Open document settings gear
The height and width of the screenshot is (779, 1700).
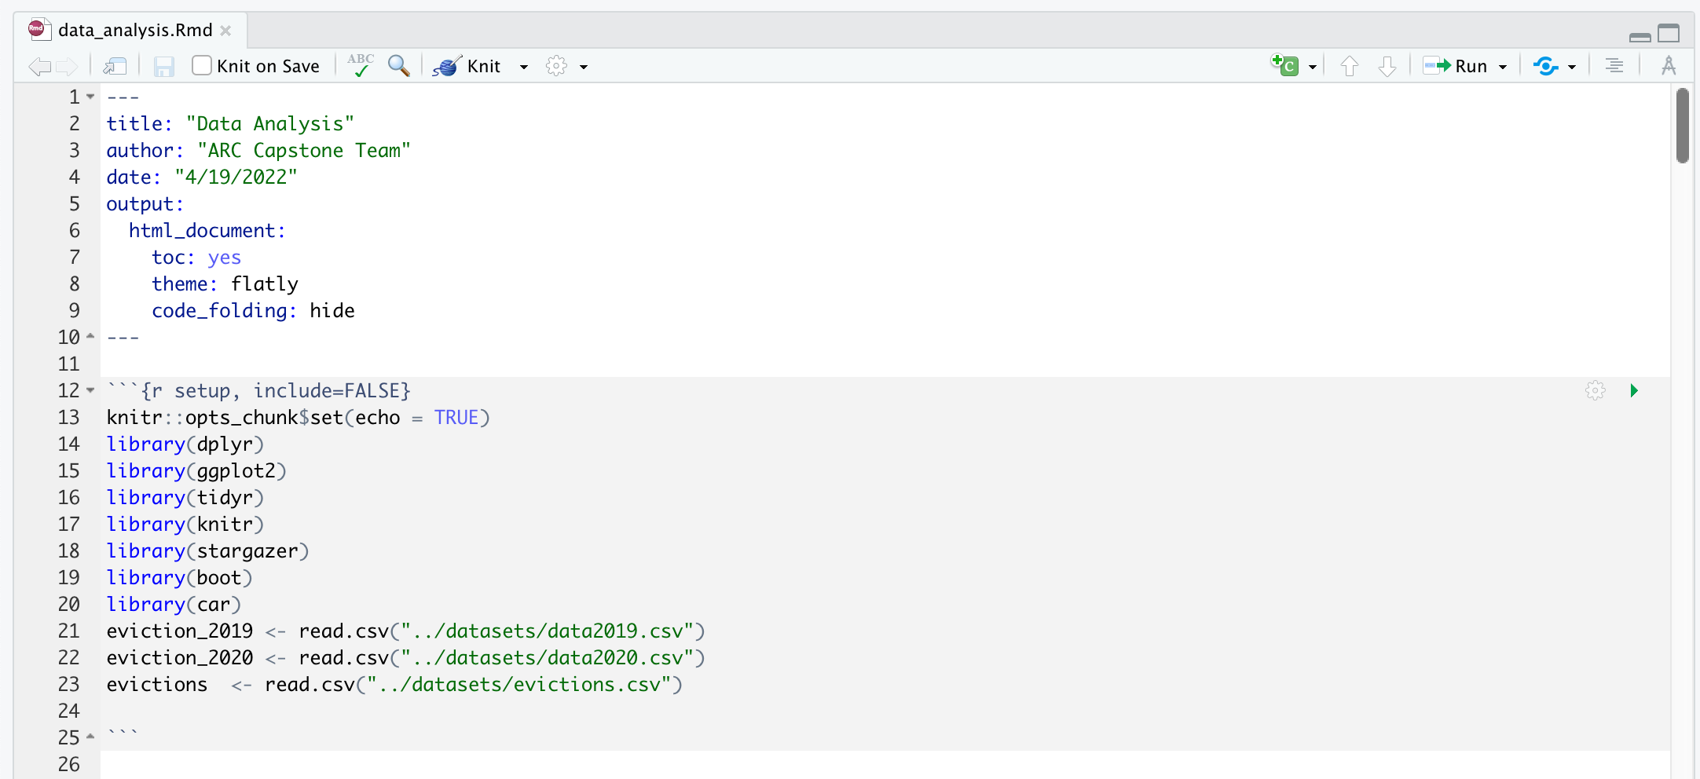[x=556, y=66]
